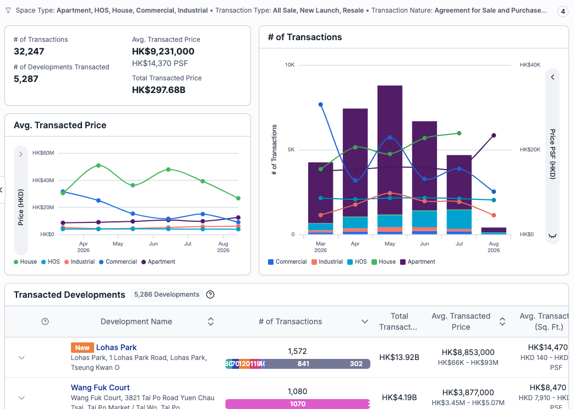Screen dimensions: 574x409
Task: Click help icon beside 5,286 Developments
Action: point(210,295)
